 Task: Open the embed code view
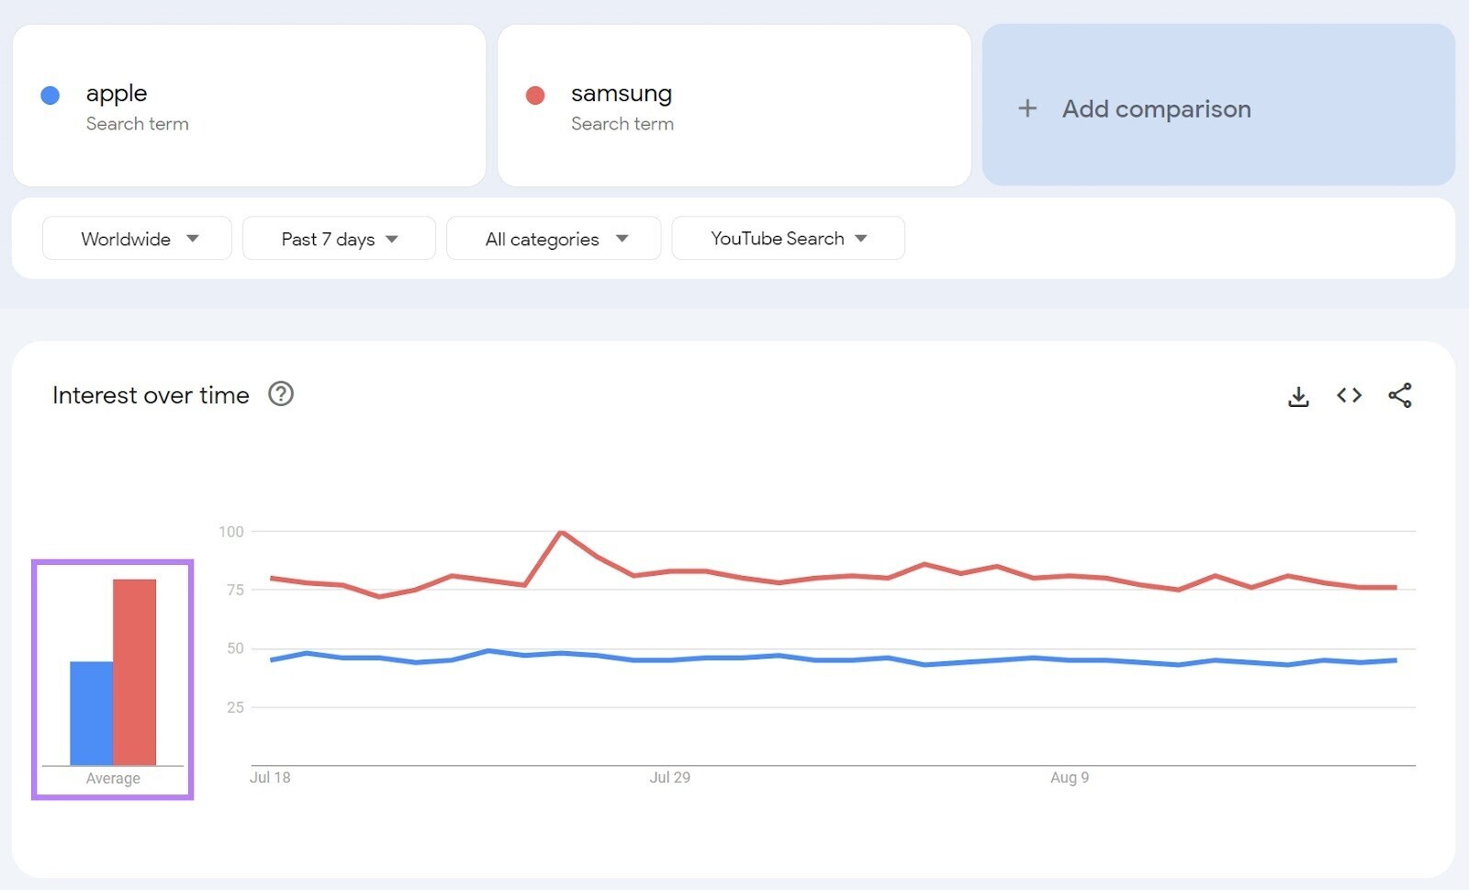(1349, 395)
